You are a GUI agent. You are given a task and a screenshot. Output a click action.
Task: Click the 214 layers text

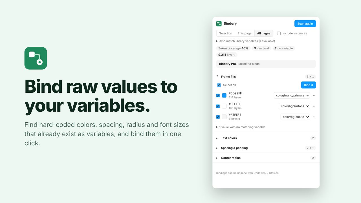point(235,98)
